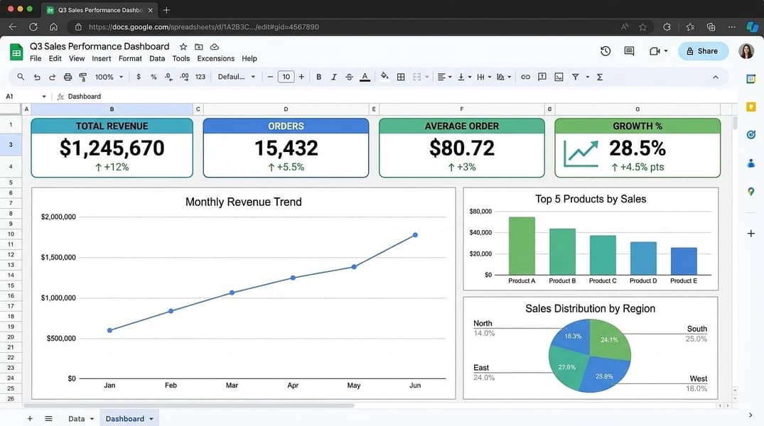764x426 pixels.
Task: Open the text color picker
Action: (x=365, y=77)
